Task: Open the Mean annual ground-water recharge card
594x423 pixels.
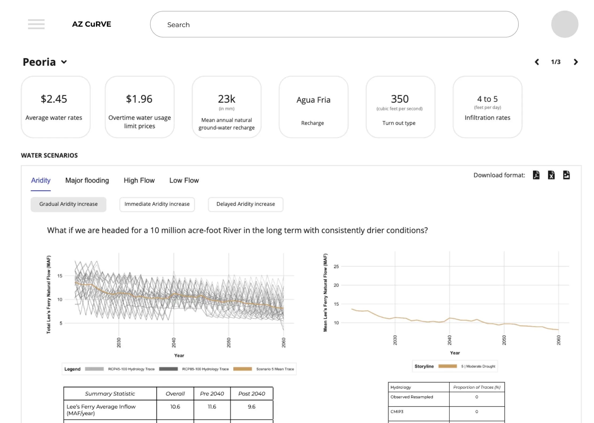Action: point(227,107)
